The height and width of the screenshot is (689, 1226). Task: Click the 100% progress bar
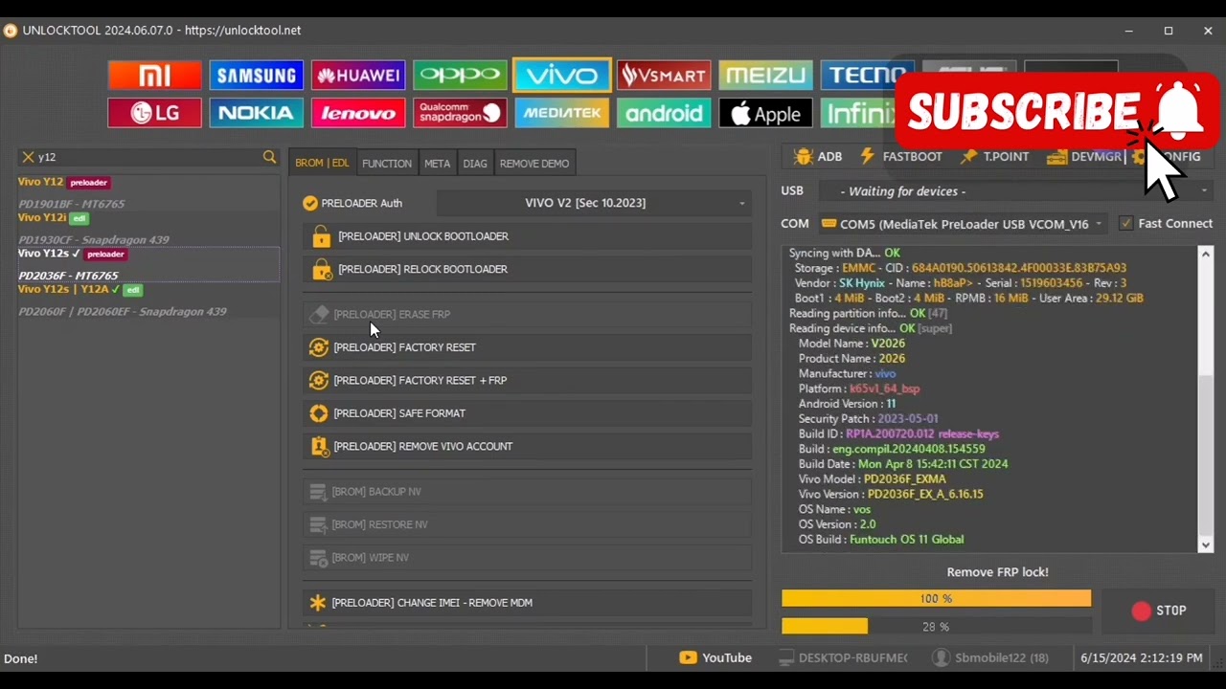pyautogui.click(x=936, y=599)
